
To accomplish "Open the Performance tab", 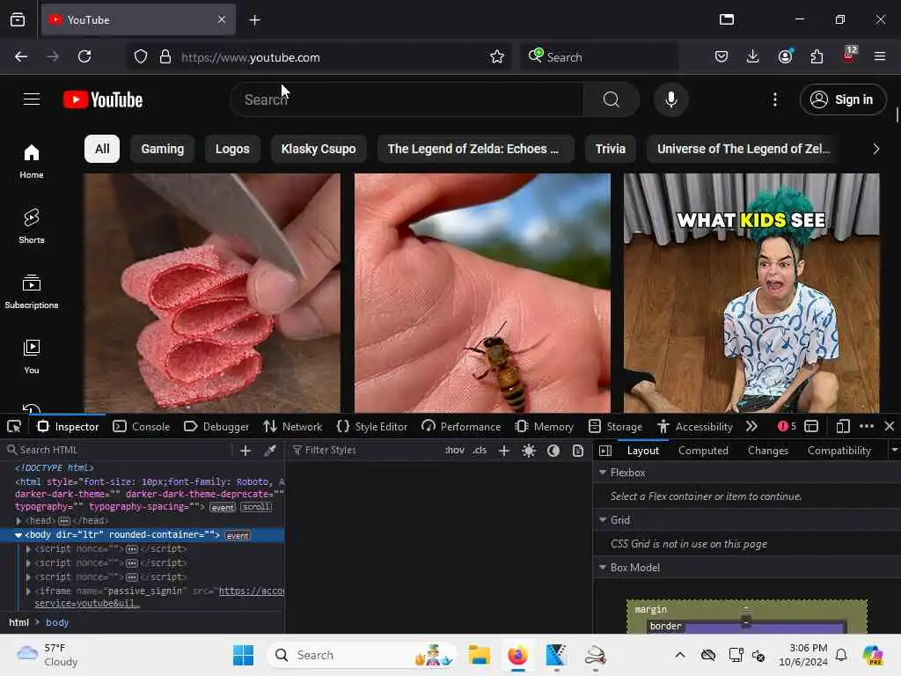I will coord(461,427).
